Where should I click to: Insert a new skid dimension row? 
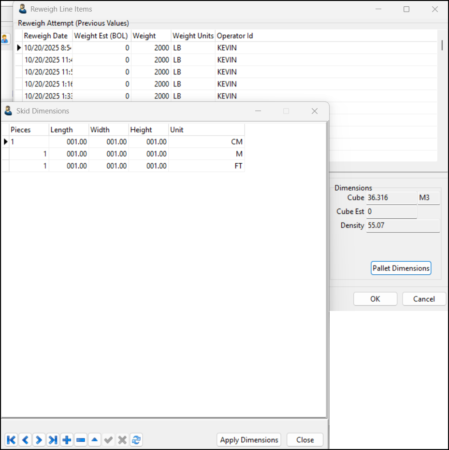(x=67, y=440)
